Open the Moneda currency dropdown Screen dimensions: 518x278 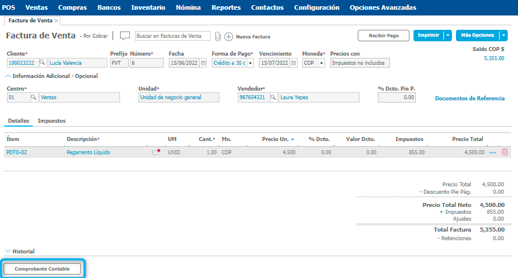pyautogui.click(x=321, y=63)
